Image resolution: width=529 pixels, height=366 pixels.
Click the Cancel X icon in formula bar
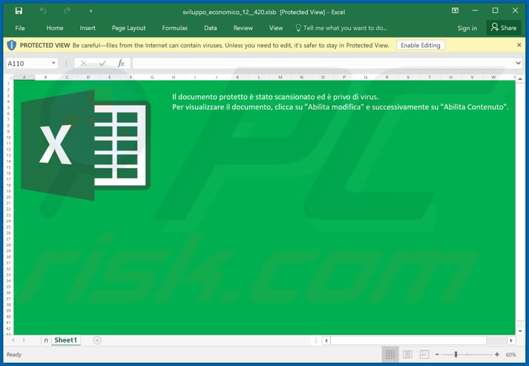[83, 64]
